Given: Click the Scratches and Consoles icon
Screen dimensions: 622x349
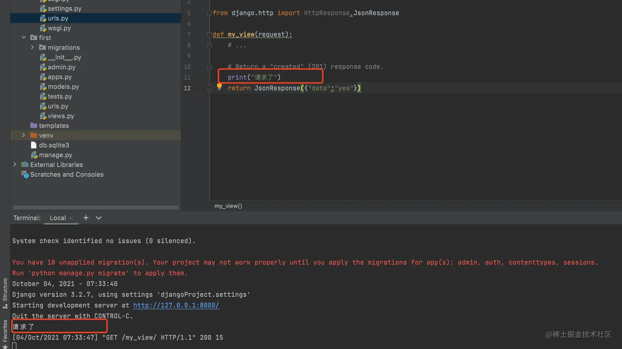Looking at the screenshot, I should coord(25,175).
